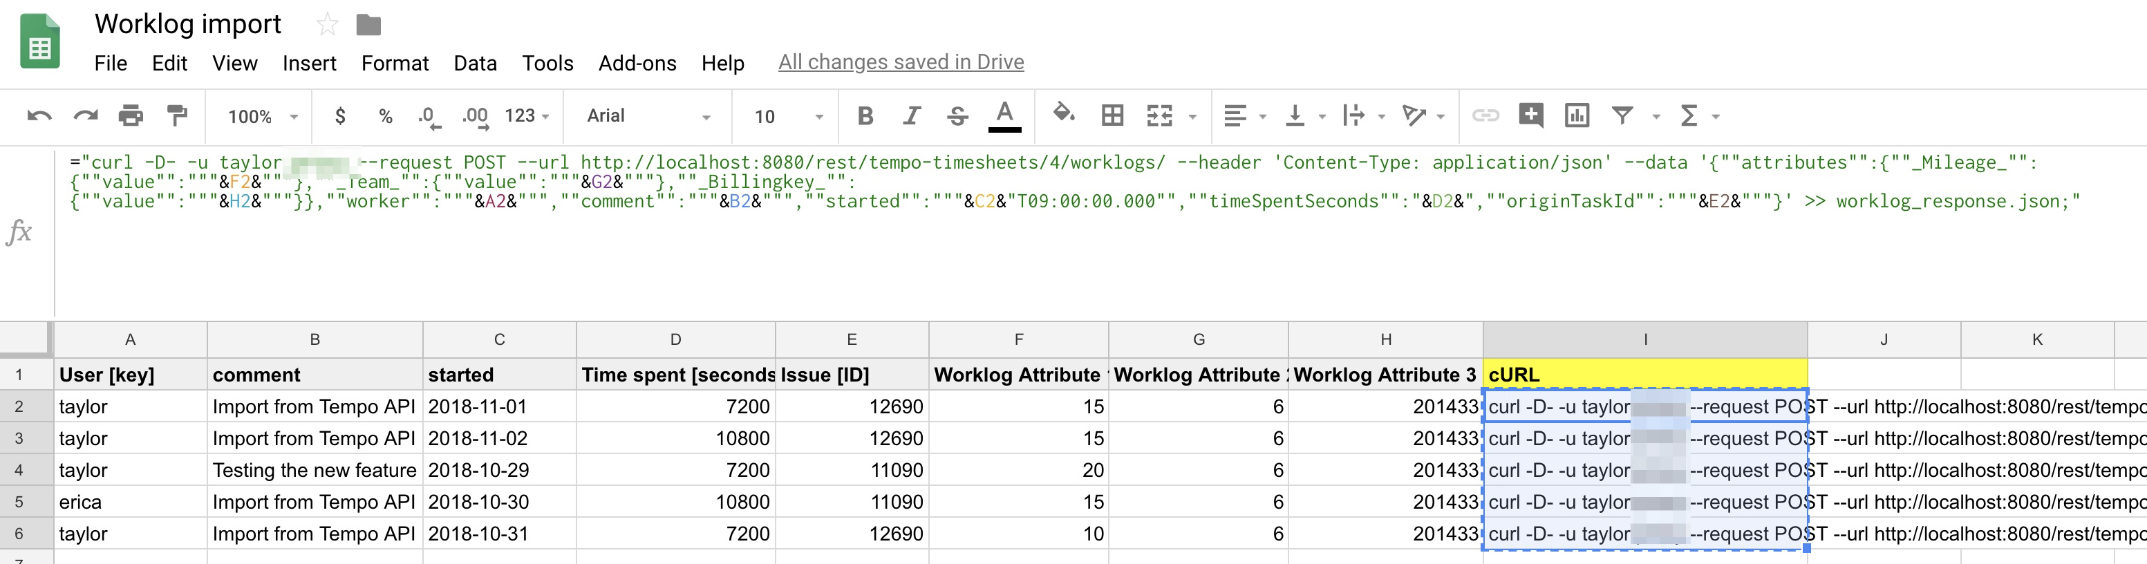Open the 100% zoom dropdown
This screenshot has height=564, width=2147.
tap(262, 117)
